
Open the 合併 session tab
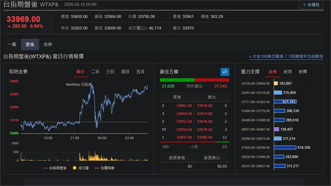pyautogui.click(x=48, y=45)
